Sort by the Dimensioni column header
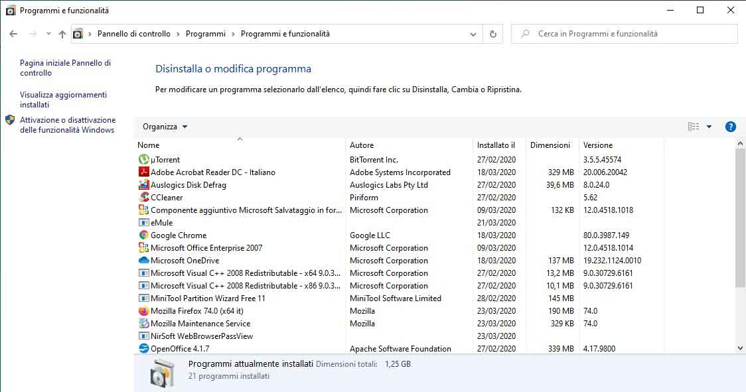Viewport: 746px width, 392px height. [552, 145]
